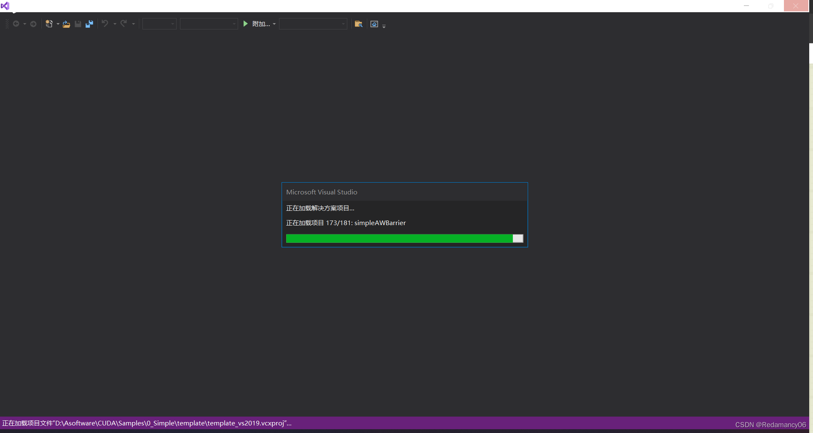Click the save all icon

point(89,24)
